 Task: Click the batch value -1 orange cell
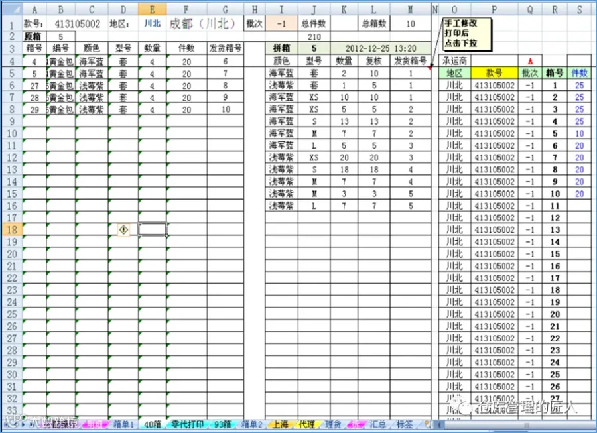coord(281,24)
